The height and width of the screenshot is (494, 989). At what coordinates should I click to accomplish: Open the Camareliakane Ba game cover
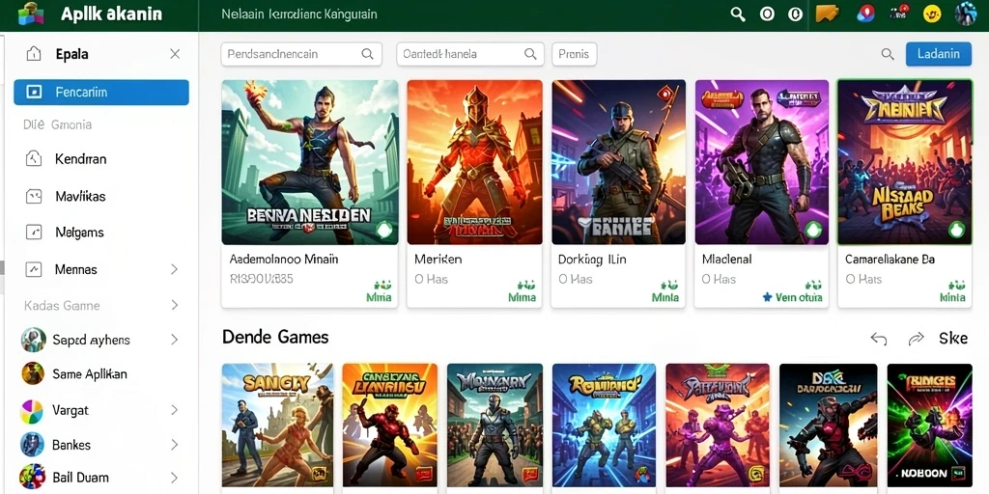904,162
